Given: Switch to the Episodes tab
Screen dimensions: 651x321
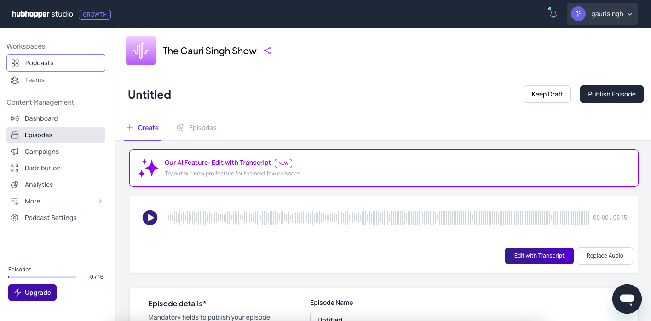Looking at the screenshot, I should tap(197, 128).
